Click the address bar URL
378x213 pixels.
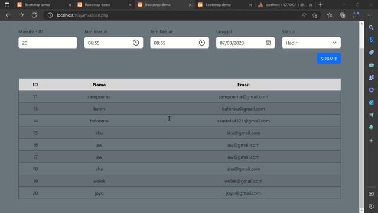(83, 15)
